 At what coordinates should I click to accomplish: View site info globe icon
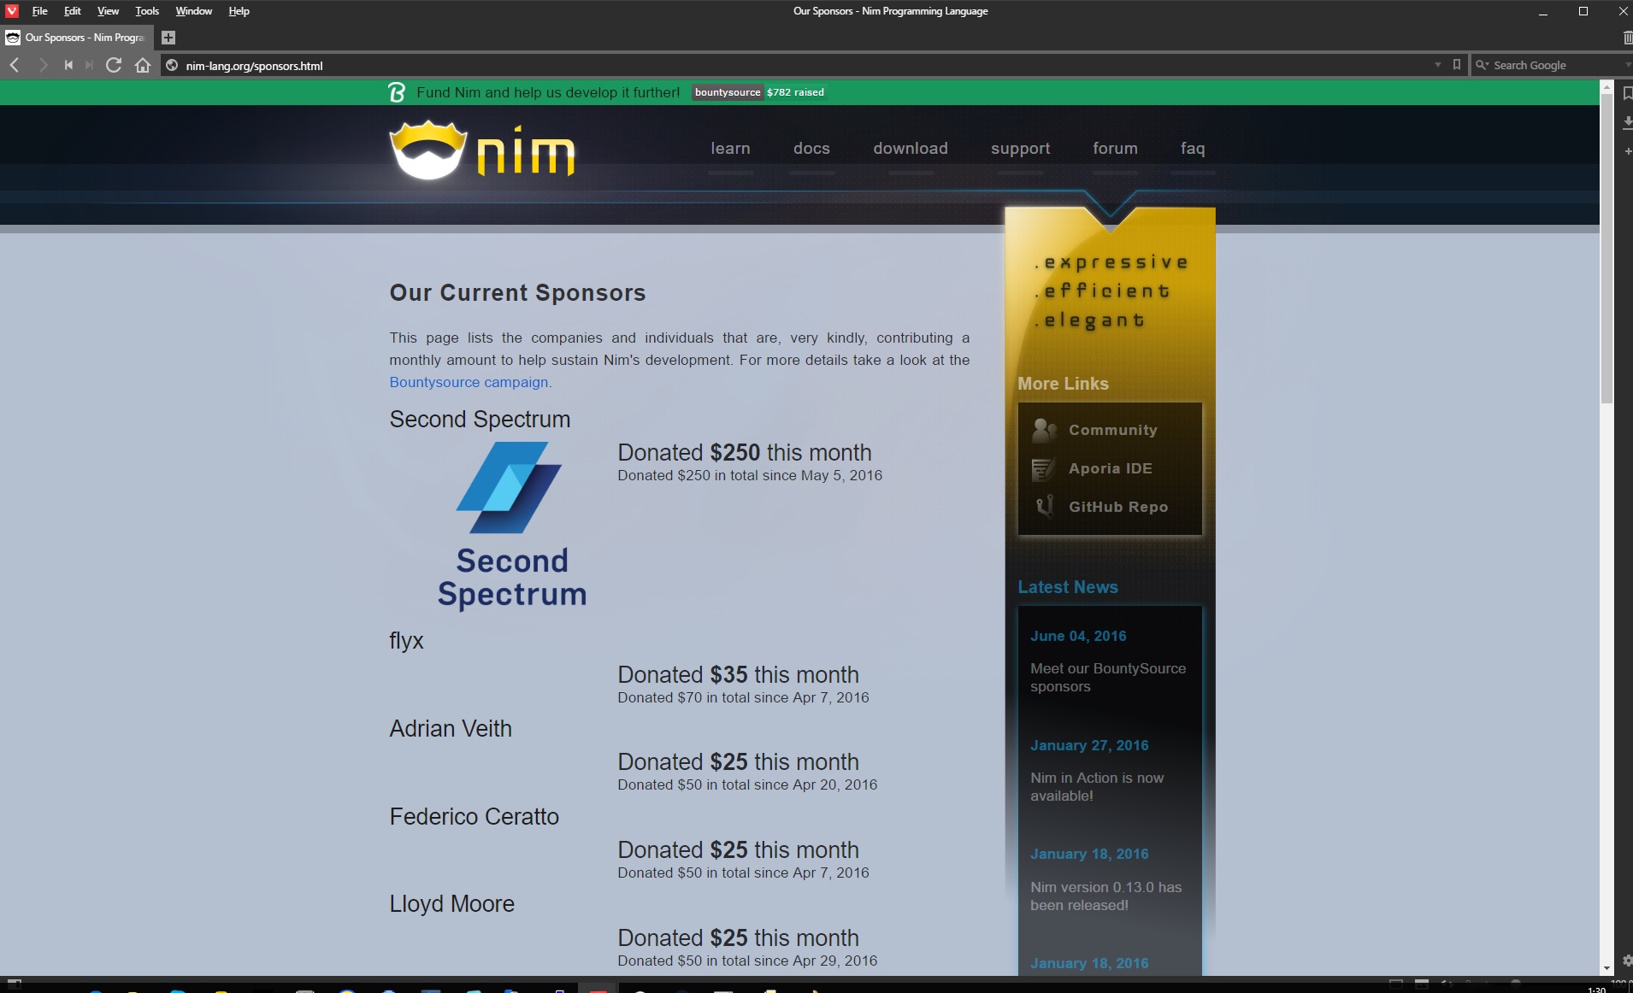[x=172, y=66]
